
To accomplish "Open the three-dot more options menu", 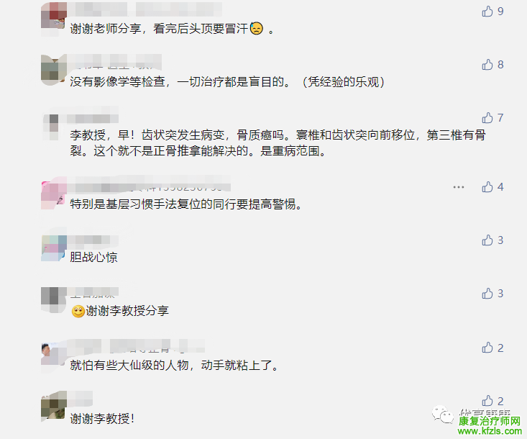I will (459, 187).
